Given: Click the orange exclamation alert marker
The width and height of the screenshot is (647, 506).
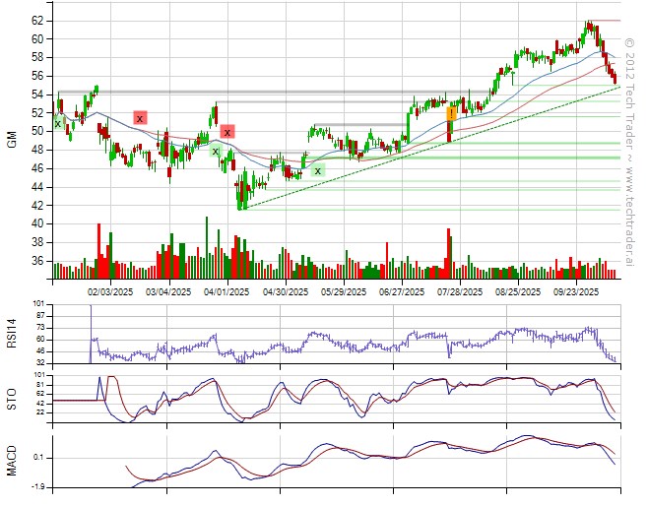Looking at the screenshot, I should [451, 113].
